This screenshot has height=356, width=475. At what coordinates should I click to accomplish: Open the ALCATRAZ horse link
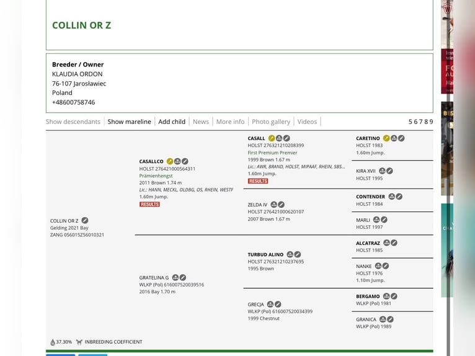tap(368, 244)
